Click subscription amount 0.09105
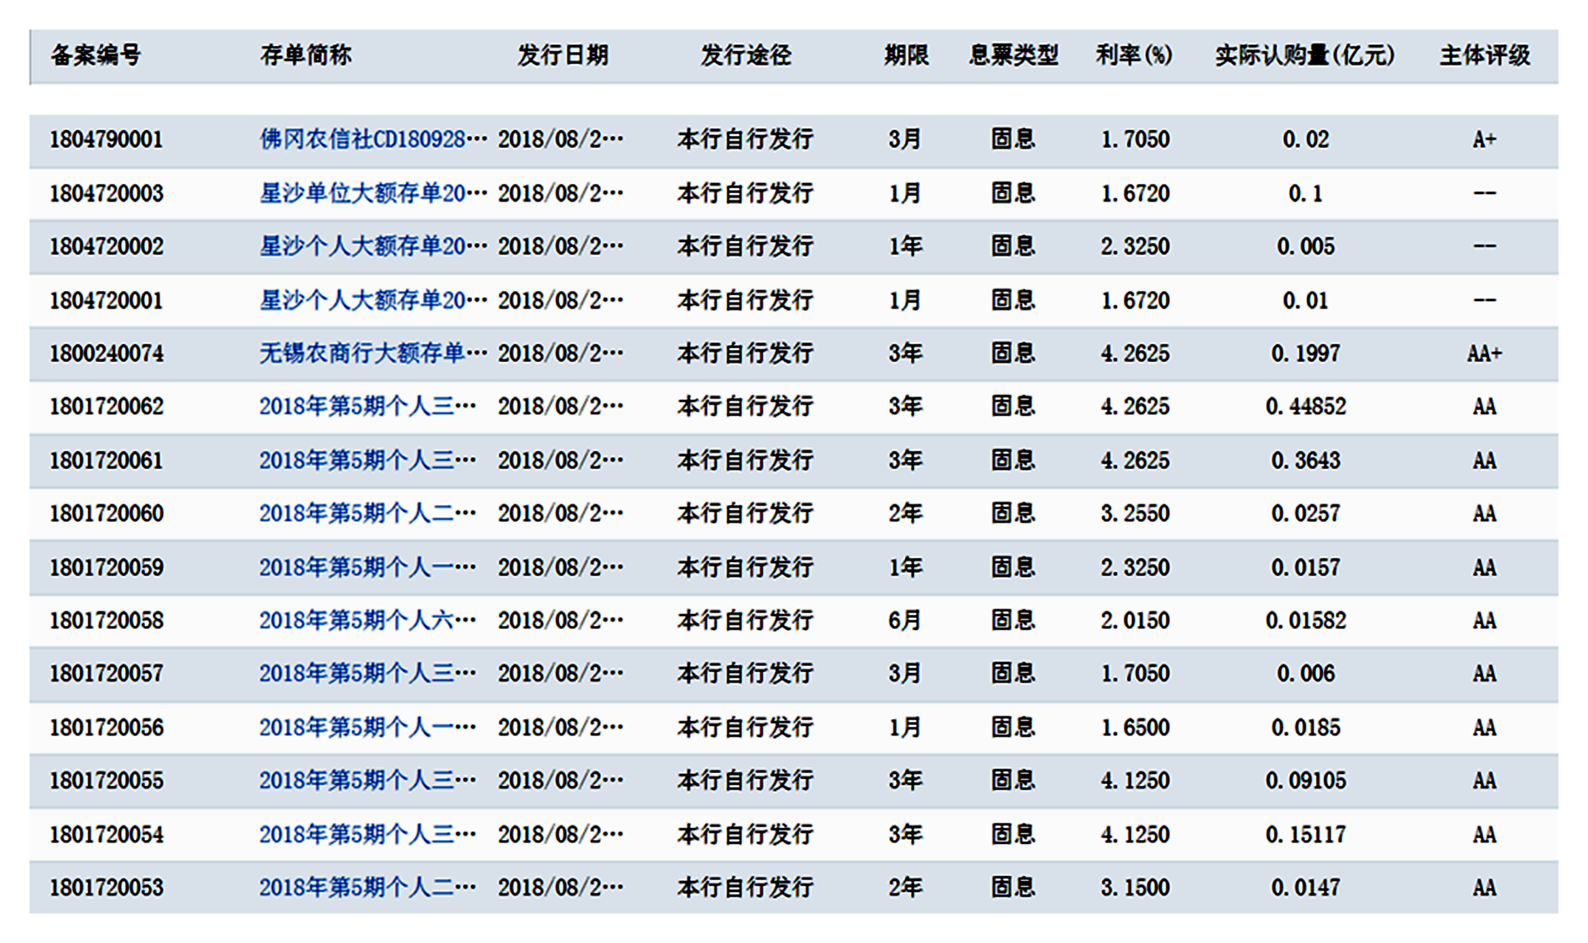Screen dimensions: 1588x943 click(x=1306, y=781)
